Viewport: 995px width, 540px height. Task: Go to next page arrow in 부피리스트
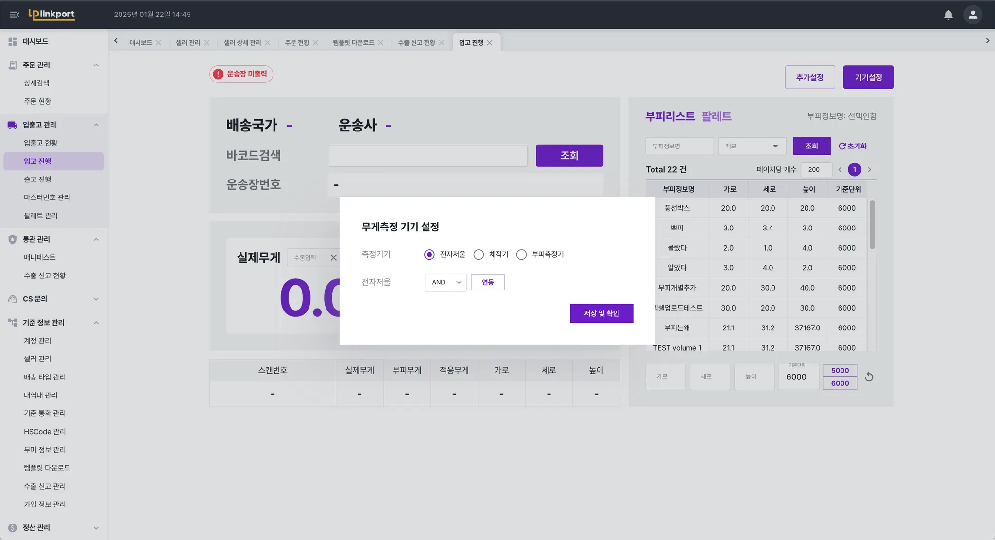869,169
